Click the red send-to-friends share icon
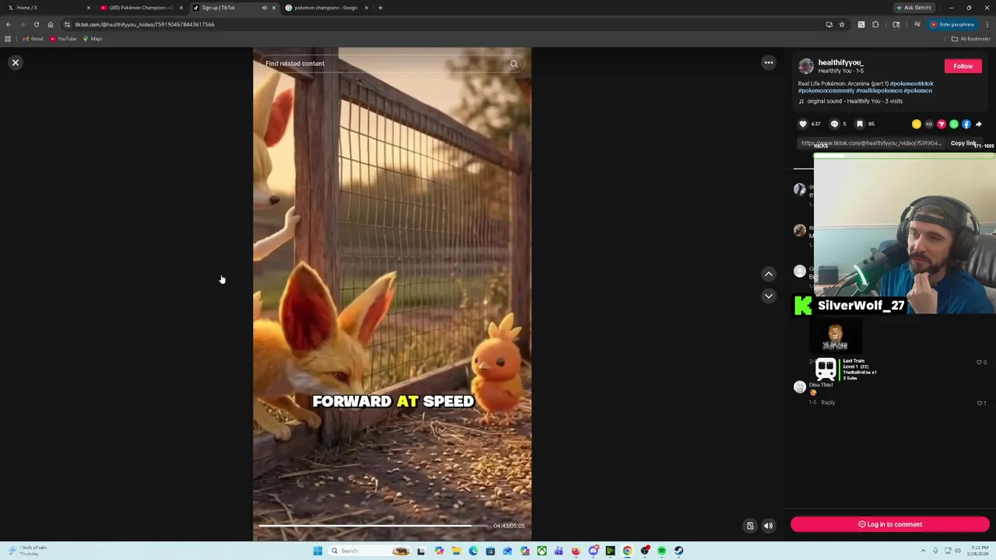 pyautogui.click(x=942, y=124)
